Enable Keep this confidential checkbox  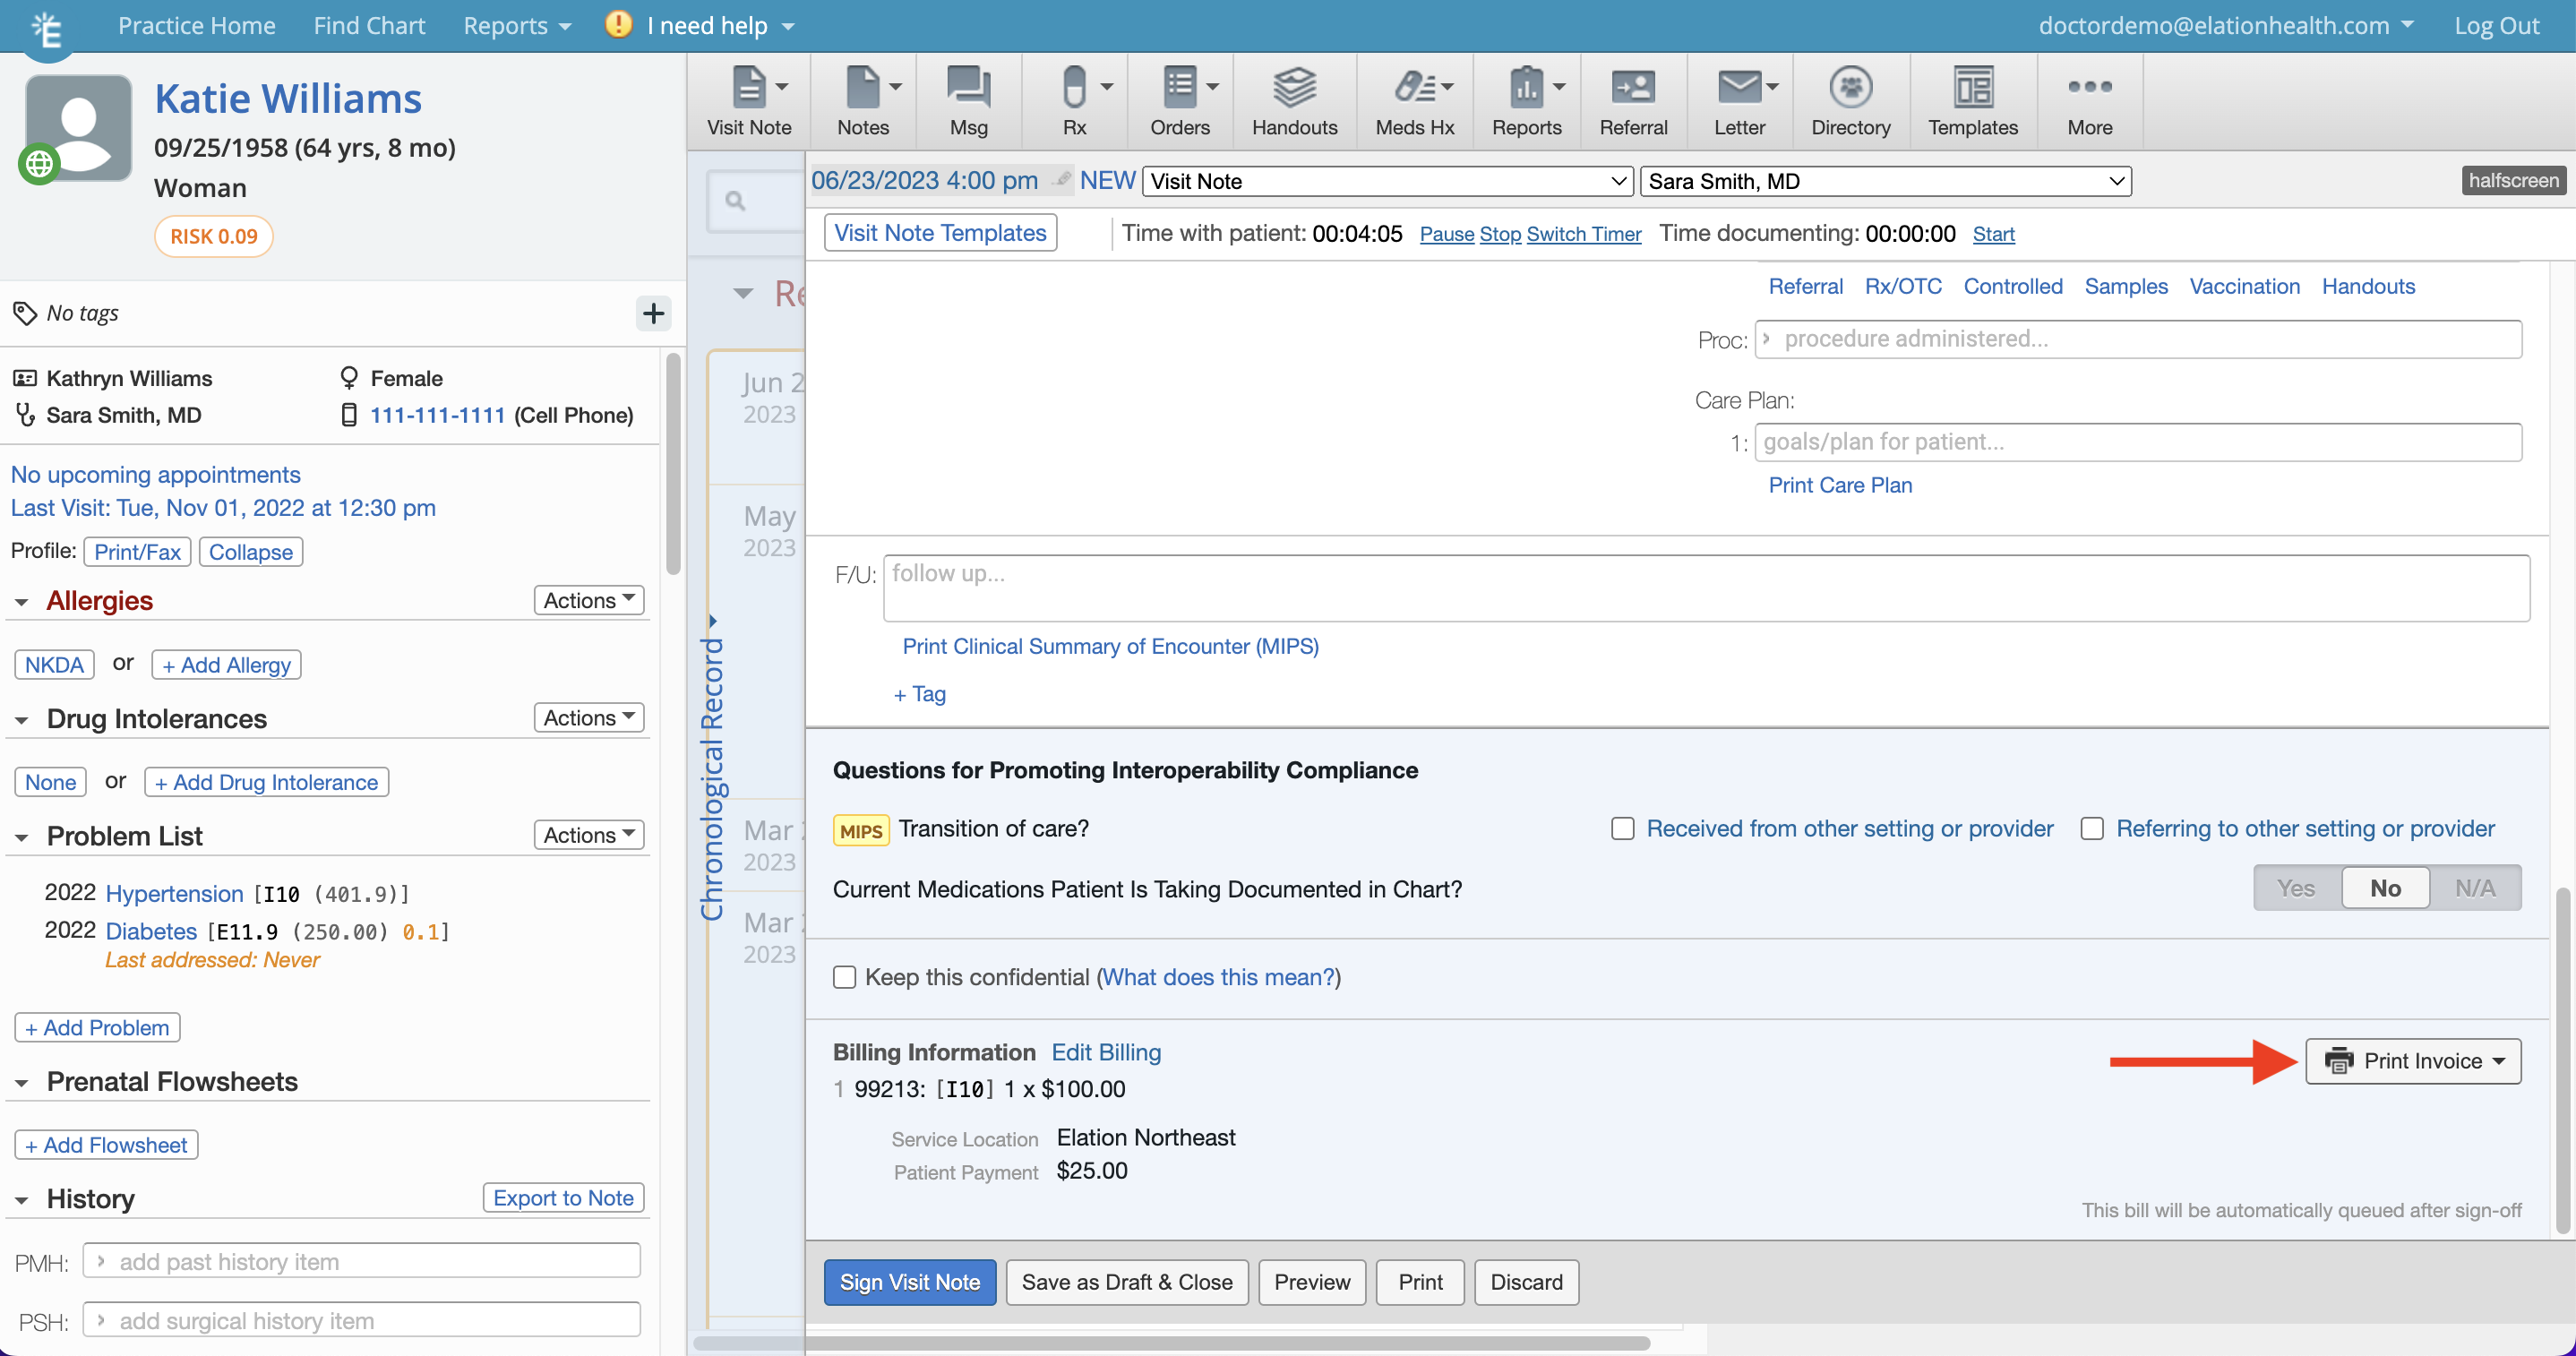(x=845, y=977)
